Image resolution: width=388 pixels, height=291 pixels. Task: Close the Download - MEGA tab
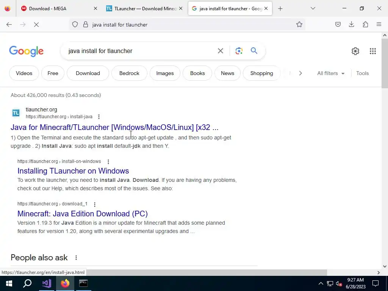[95, 8]
